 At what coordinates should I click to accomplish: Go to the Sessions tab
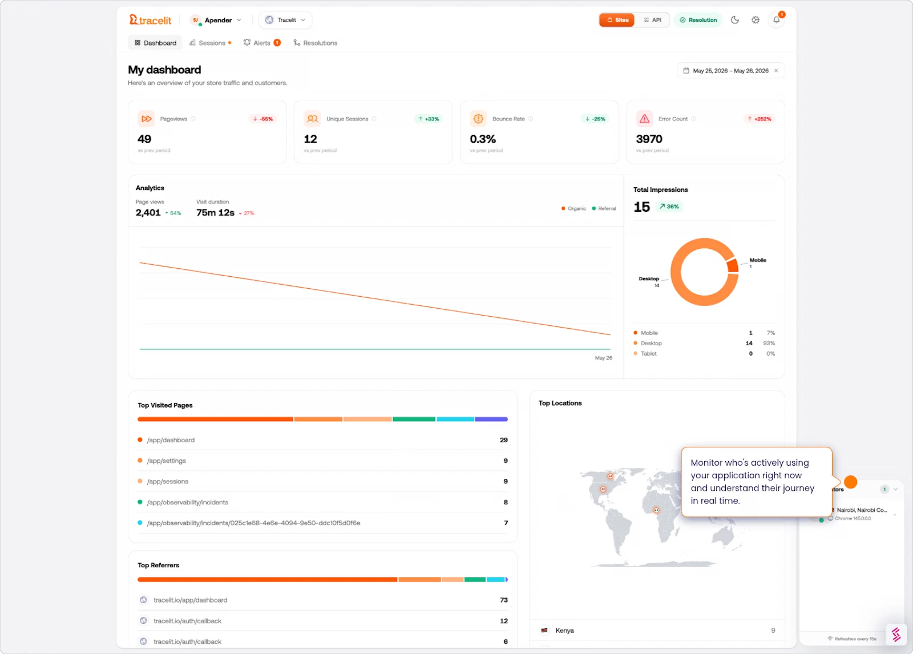coord(210,43)
